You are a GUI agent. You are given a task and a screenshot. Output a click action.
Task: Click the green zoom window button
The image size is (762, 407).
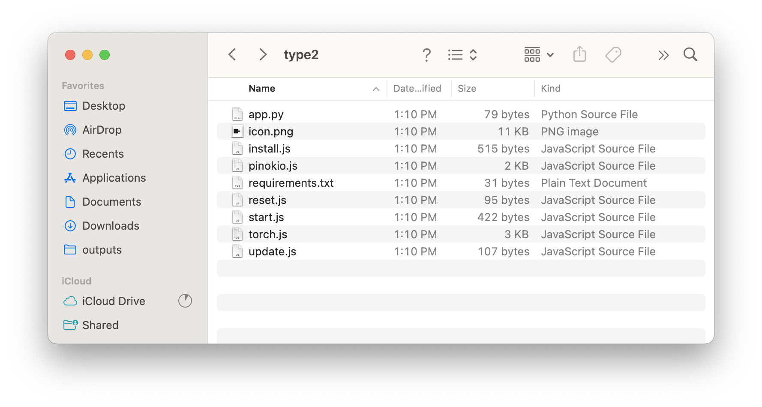click(105, 55)
